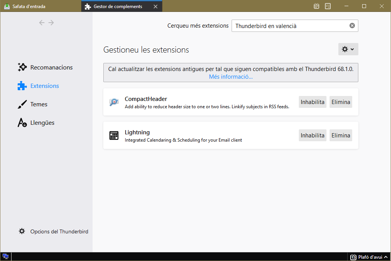Open the gear tools dropdown menu
391x261 pixels.
(348, 49)
